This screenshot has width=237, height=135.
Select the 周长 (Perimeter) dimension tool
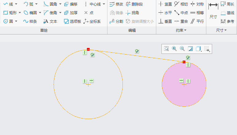pyautogui.click(x=227, y=4)
